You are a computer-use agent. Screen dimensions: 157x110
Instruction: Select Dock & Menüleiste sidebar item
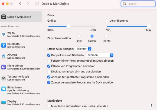pyautogui.click(x=21, y=17)
